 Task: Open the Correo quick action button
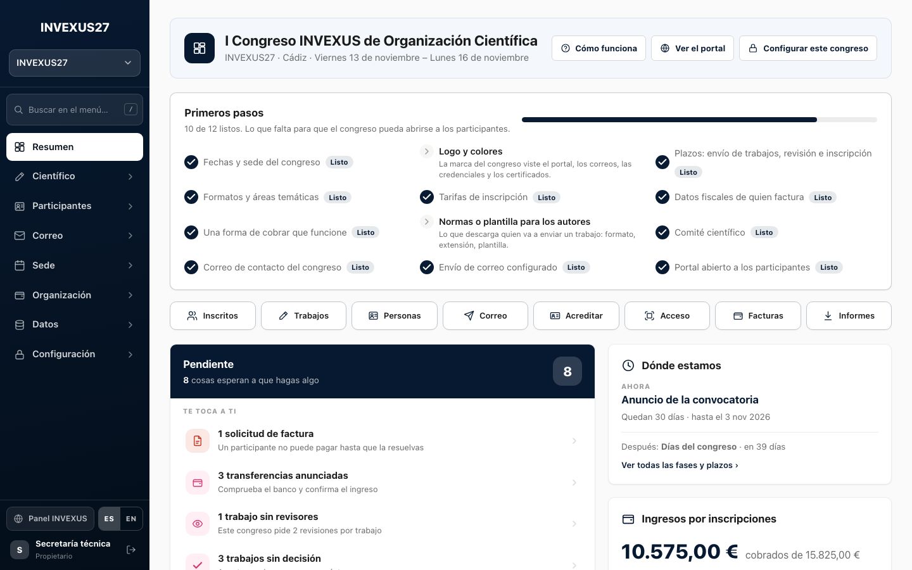[x=485, y=315]
